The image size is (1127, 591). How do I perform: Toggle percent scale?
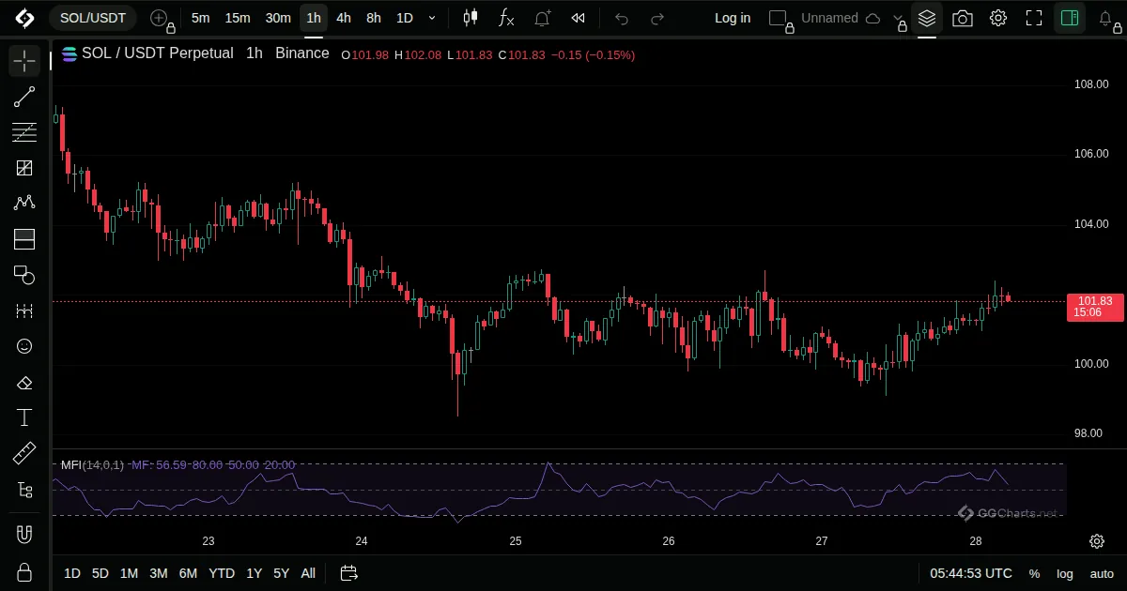pos(1034,573)
